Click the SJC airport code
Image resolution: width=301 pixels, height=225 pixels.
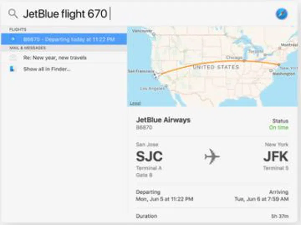pos(149,157)
